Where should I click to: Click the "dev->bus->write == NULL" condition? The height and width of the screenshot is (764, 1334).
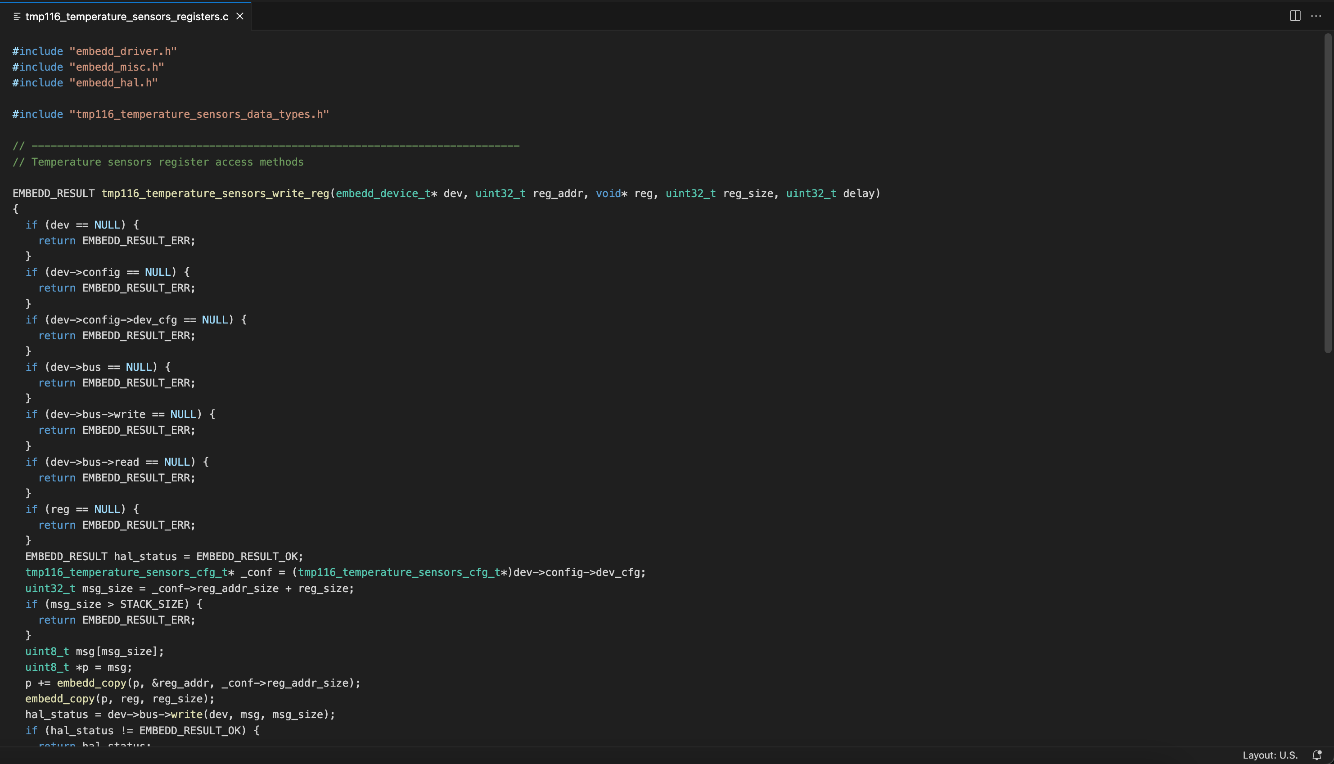[123, 414]
